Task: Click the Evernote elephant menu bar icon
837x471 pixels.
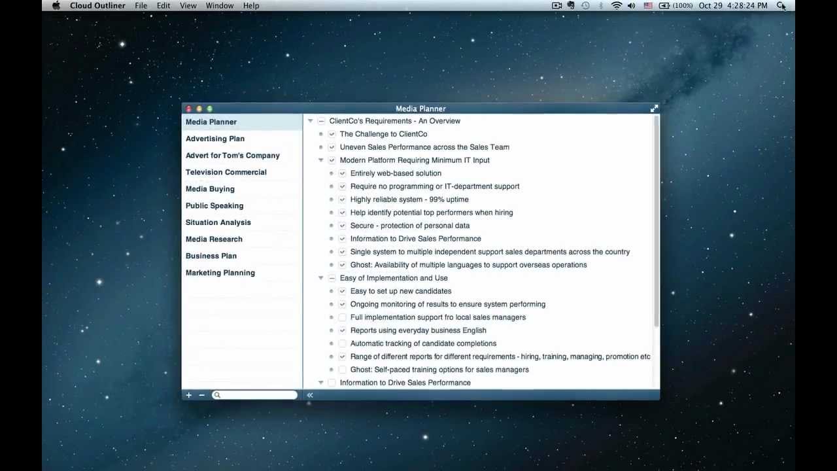Action: [x=571, y=5]
